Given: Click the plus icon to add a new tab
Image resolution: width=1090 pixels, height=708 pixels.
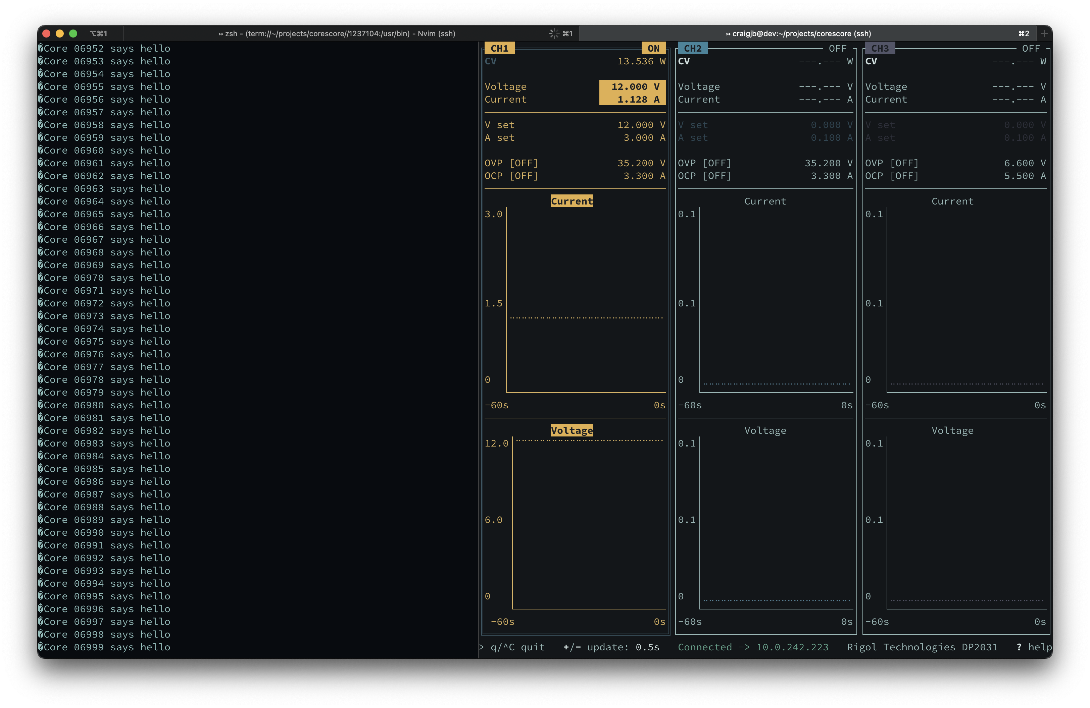Looking at the screenshot, I should pos(1044,34).
